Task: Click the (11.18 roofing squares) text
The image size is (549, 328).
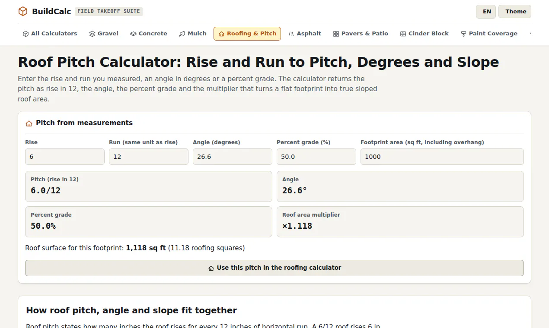Action: coord(206,248)
